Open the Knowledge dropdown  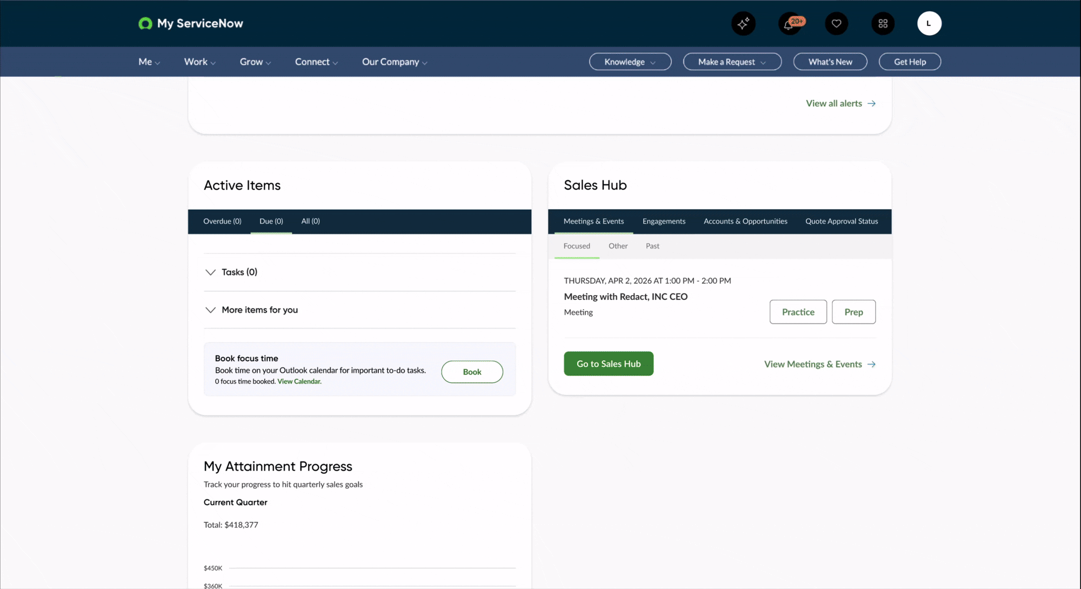pos(630,62)
